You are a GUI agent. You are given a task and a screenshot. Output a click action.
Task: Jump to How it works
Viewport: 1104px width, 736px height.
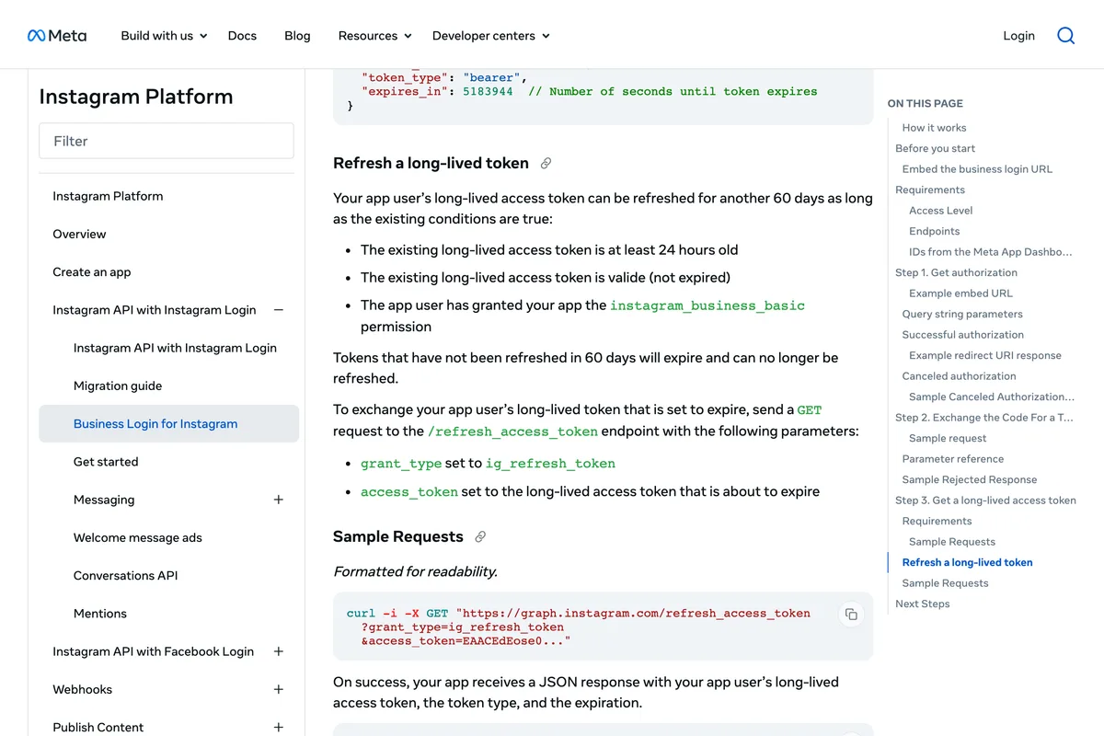tap(934, 128)
